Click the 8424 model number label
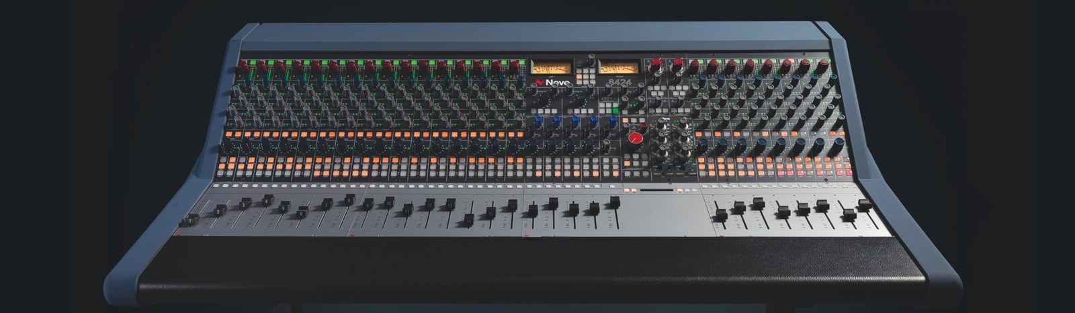 point(620,84)
